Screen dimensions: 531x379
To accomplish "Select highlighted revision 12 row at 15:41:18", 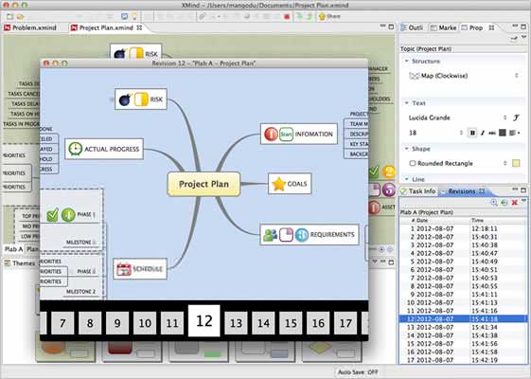I will 463,319.
